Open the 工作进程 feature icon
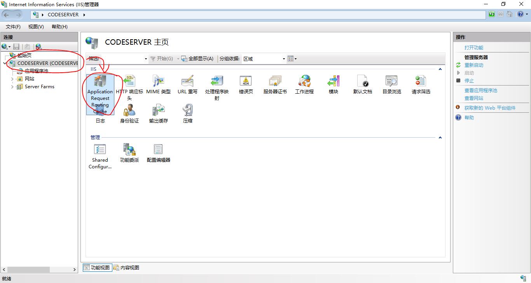The height and width of the screenshot is (283, 531). pos(304,81)
